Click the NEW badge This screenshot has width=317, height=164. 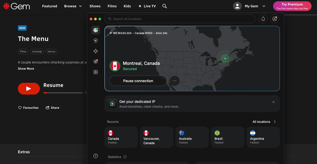tap(22, 28)
